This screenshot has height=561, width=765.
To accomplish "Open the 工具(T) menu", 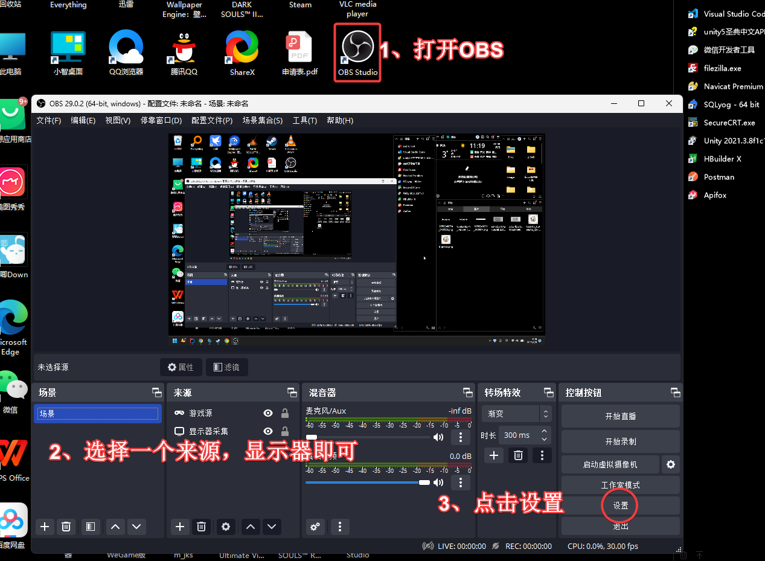I will (304, 120).
